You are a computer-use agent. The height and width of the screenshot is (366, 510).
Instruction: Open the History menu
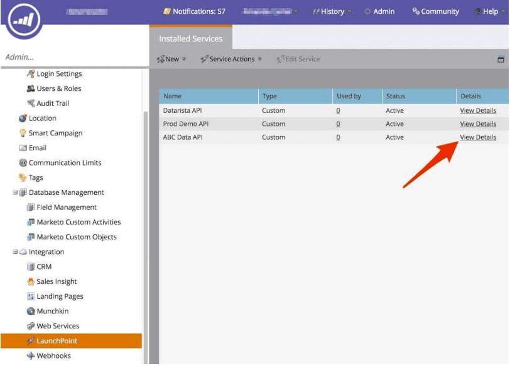332,12
